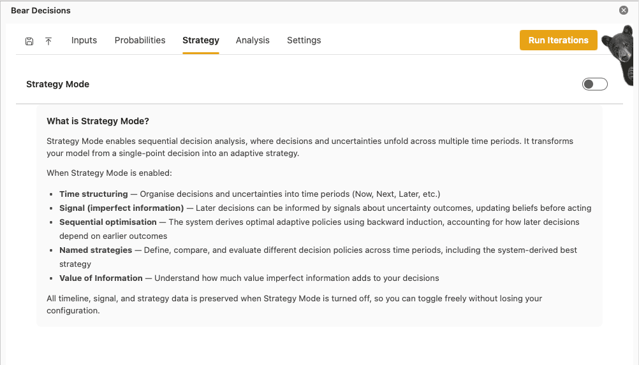This screenshot has width=639, height=365.
Task: Click the Bear Decisions window title
Action: [41, 11]
